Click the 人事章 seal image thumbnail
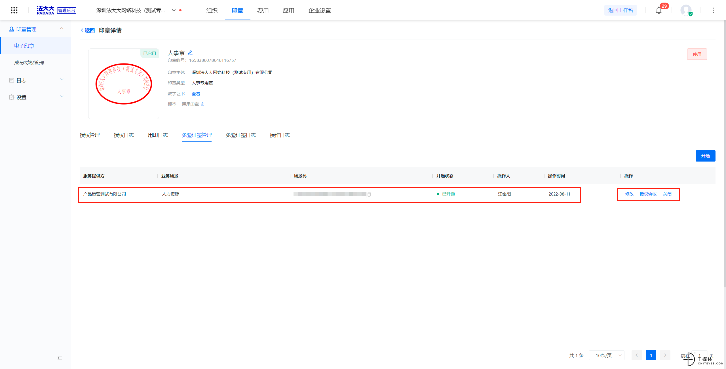The image size is (726, 369). pos(124,84)
